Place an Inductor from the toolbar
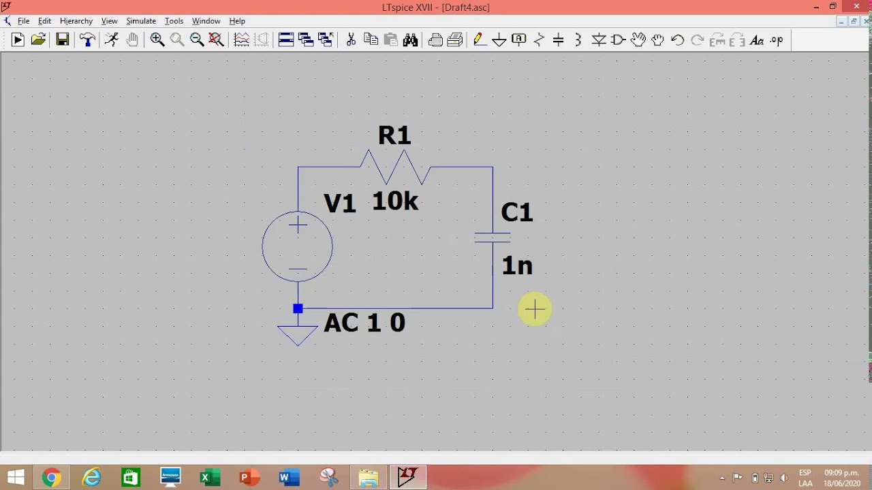 (x=578, y=40)
